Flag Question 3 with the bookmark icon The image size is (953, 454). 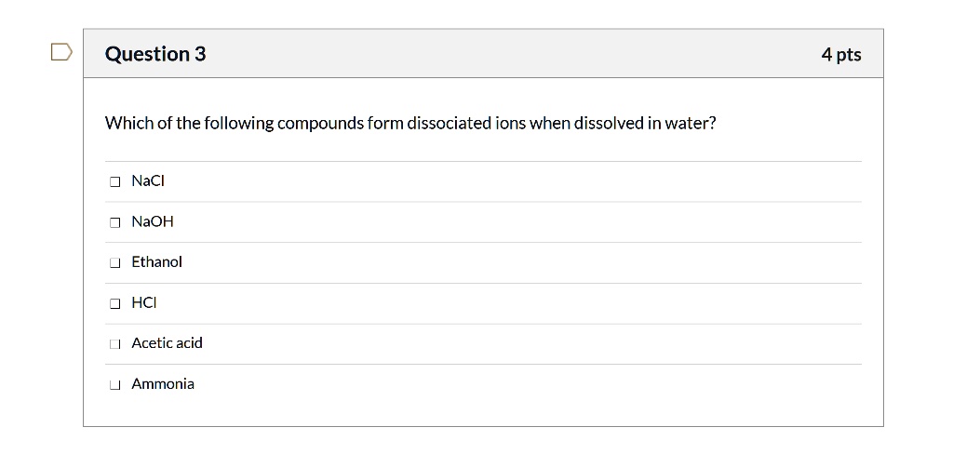61,52
